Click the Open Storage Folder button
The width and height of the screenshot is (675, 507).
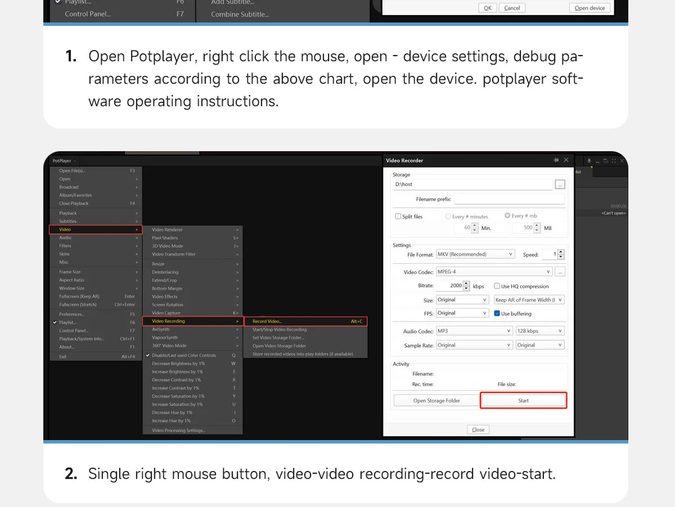[x=436, y=400]
